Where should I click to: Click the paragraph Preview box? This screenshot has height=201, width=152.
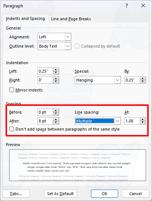point(78,165)
